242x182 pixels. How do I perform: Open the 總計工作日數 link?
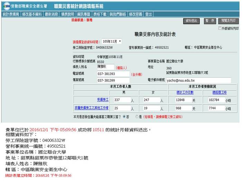click(x=185, y=93)
